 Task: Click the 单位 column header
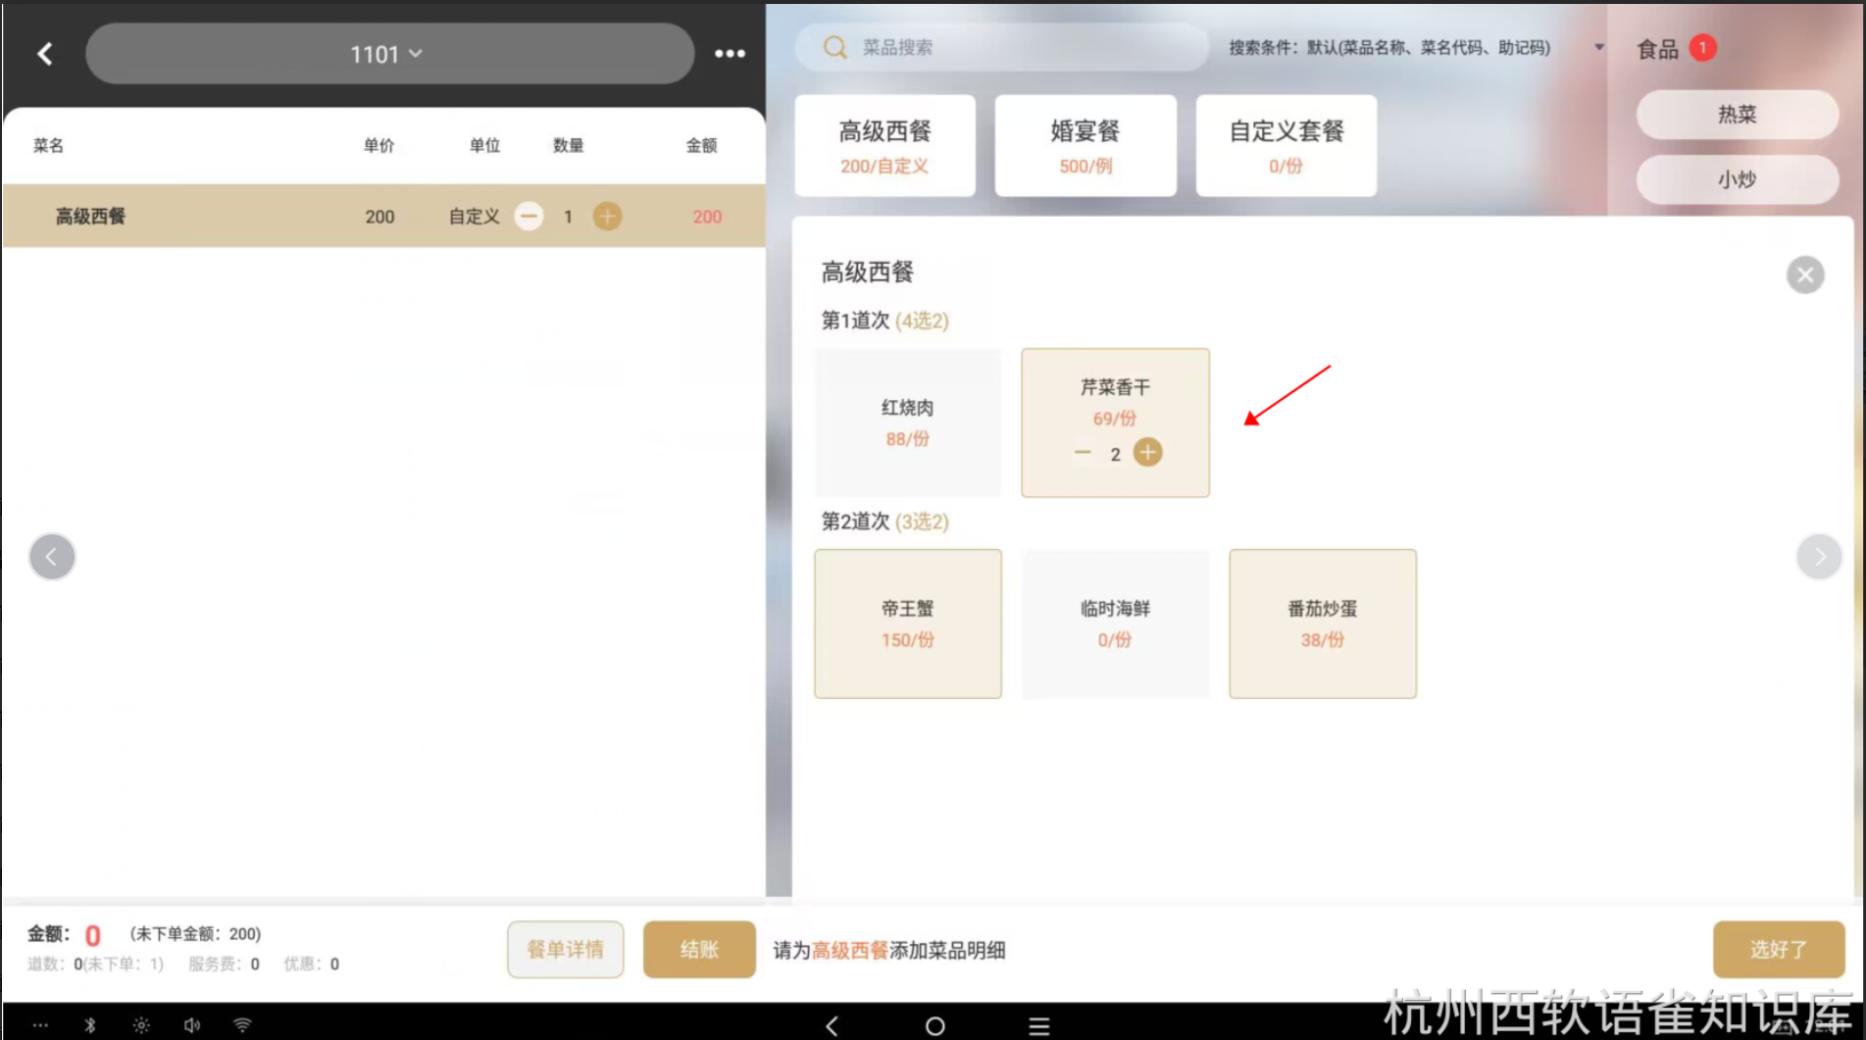484,145
